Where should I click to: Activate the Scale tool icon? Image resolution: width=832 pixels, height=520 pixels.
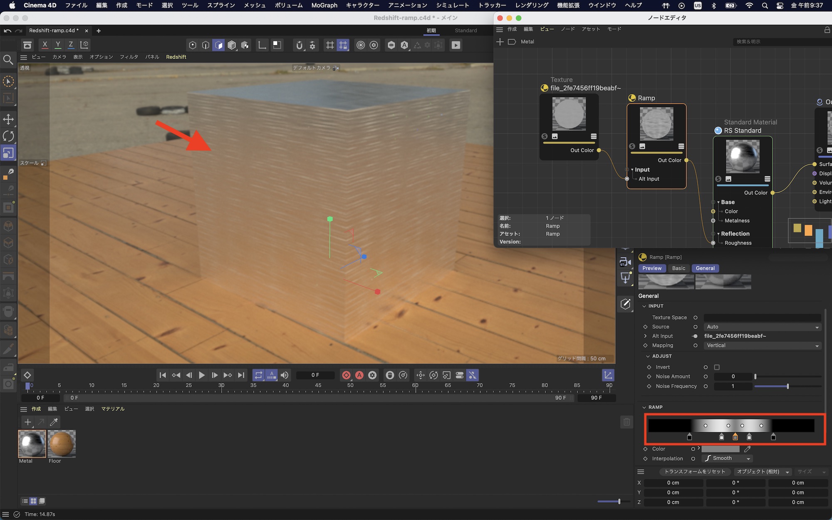click(8, 153)
